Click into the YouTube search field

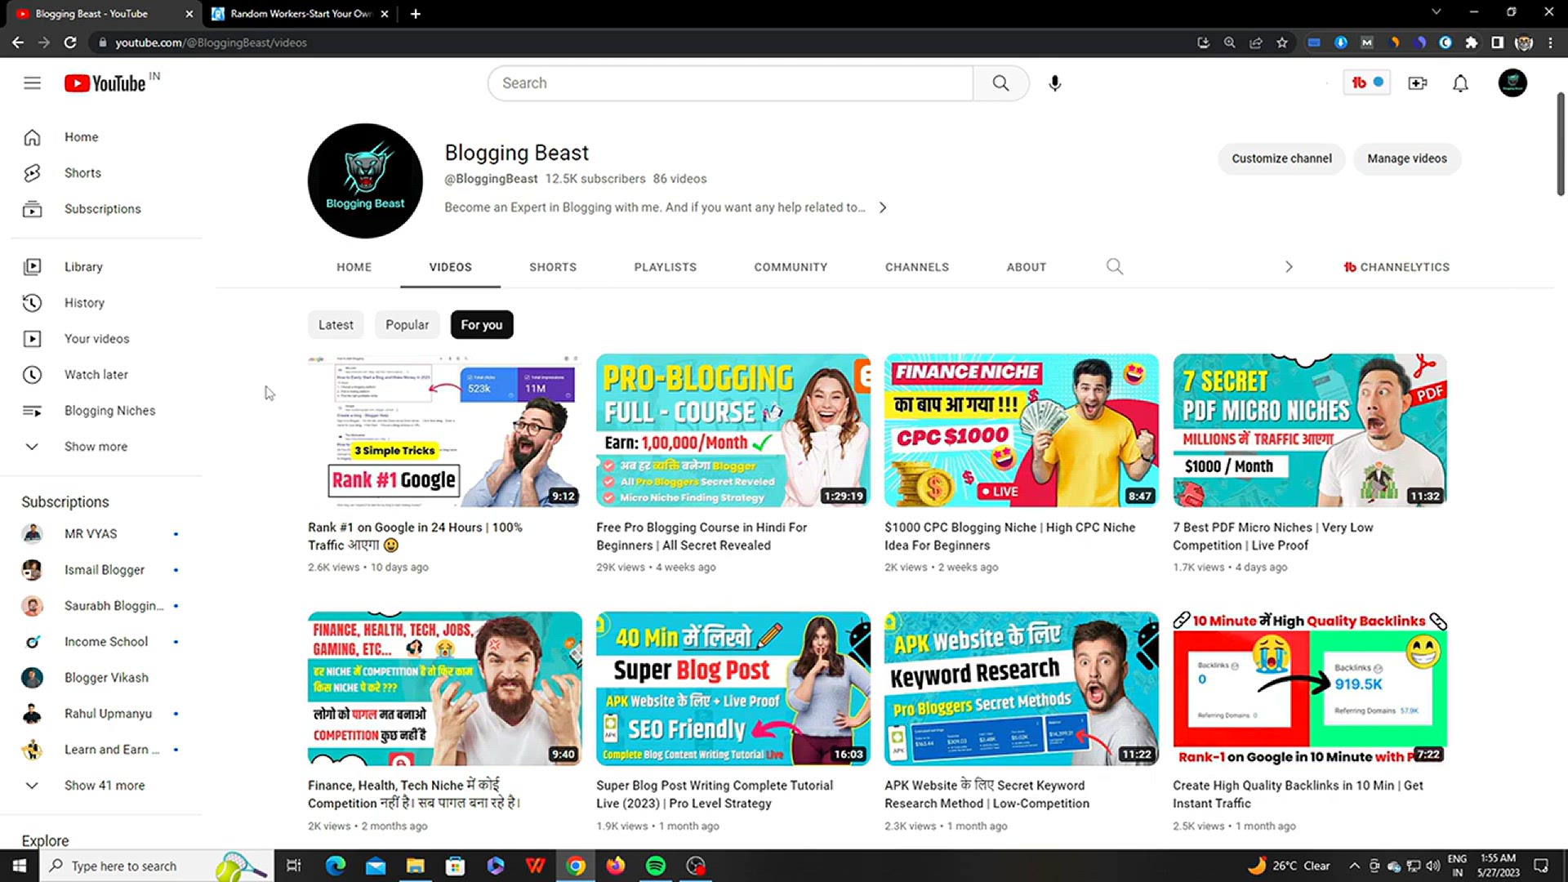point(731,83)
